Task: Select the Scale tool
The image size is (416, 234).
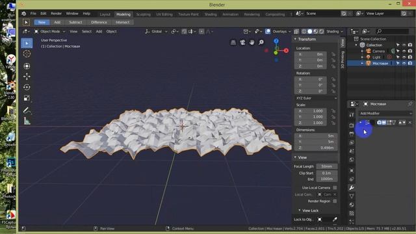Action: tap(27, 98)
